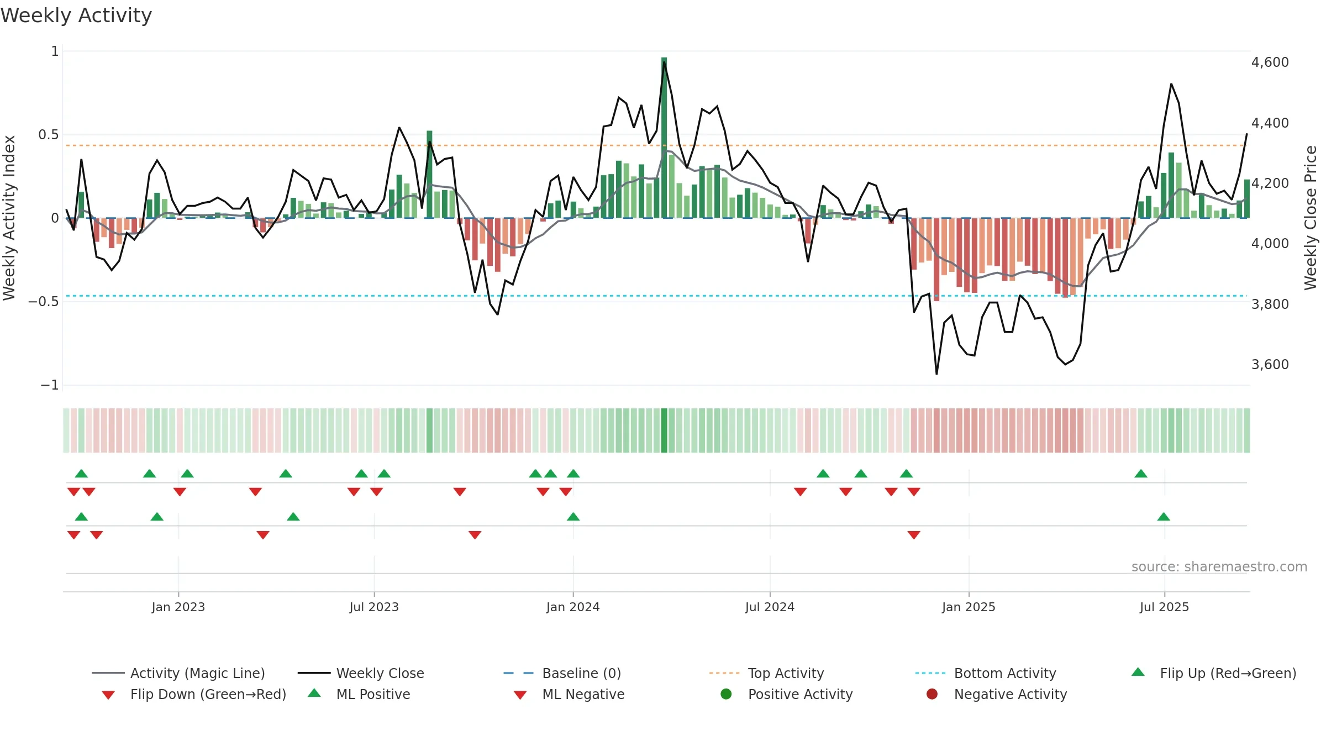Click the Weekly Activity Index axis title
The height and width of the screenshot is (746, 1326).
(x=9, y=218)
